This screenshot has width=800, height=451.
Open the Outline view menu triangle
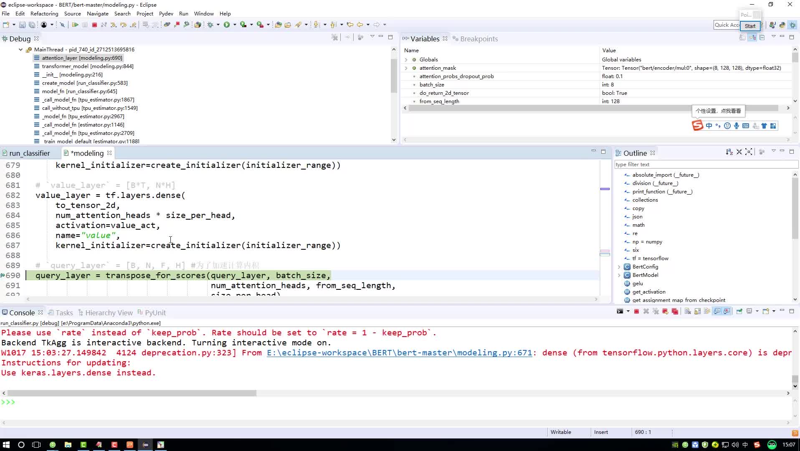(x=773, y=151)
